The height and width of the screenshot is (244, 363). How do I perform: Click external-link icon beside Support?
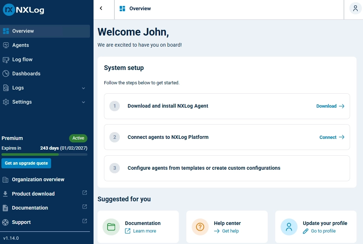click(85, 221)
